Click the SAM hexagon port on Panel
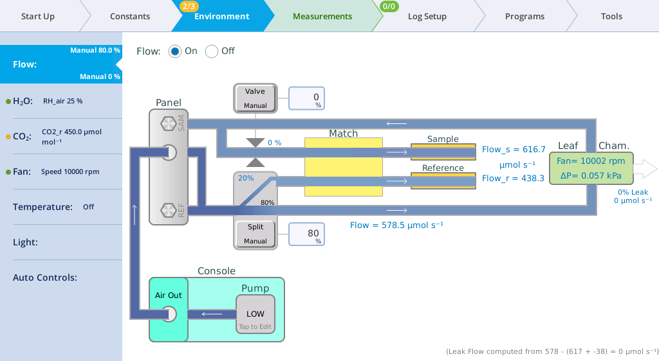Image resolution: width=659 pixels, height=361 pixels. pyautogui.click(x=168, y=122)
